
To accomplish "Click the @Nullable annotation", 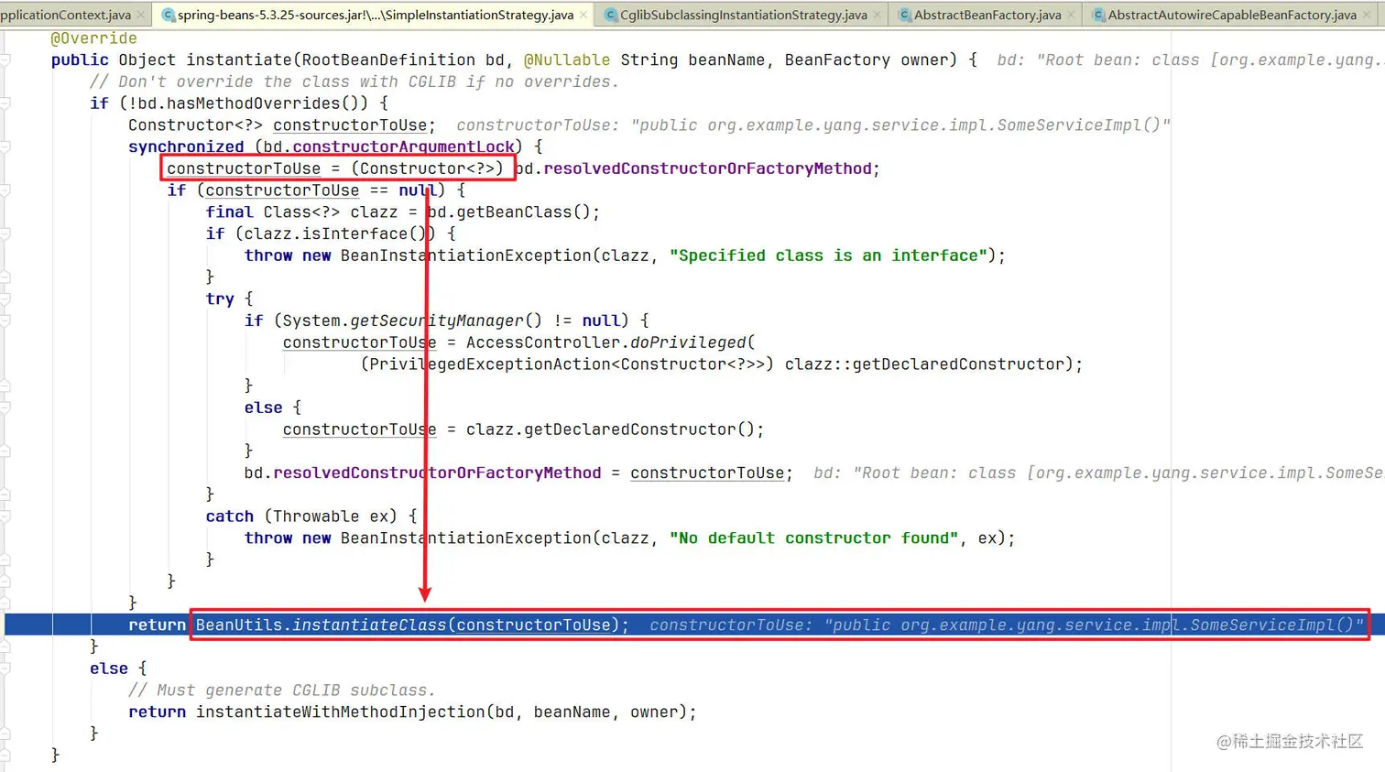I will 566,60.
